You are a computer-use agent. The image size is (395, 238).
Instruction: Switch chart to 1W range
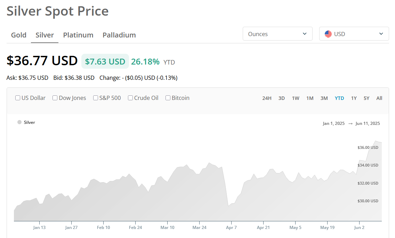click(296, 98)
